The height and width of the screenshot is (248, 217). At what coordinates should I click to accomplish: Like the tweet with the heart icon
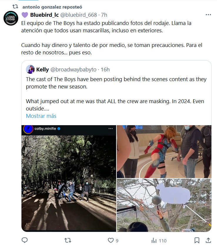pos(111,240)
